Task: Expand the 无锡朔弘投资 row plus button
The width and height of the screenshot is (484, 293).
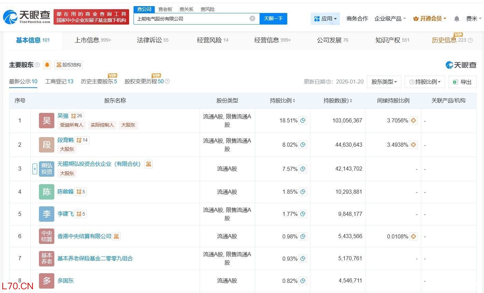Action: (34, 169)
